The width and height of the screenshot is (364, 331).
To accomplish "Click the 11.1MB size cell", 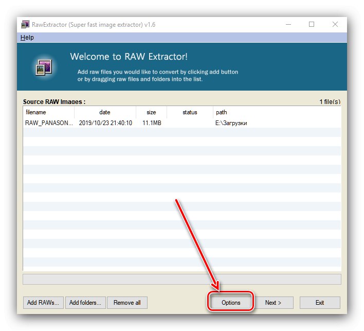I will point(152,123).
